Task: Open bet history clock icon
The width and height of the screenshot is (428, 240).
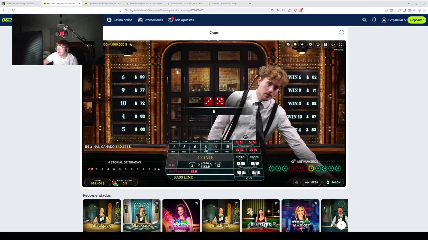Action: [x=318, y=44]
